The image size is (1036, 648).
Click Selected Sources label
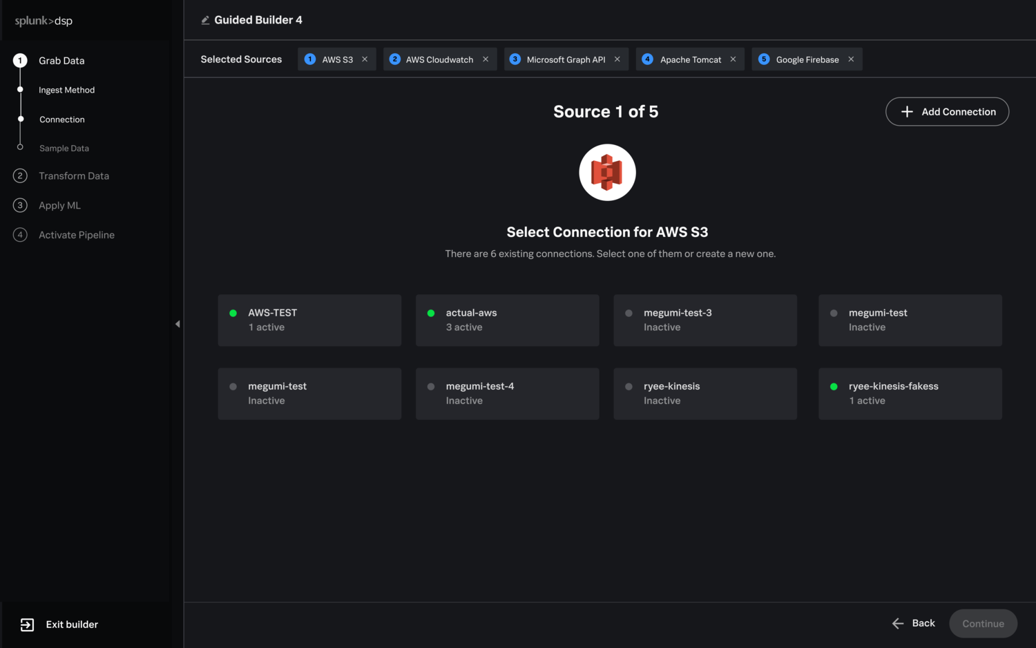pyautogui.click(x=241, y=59)
